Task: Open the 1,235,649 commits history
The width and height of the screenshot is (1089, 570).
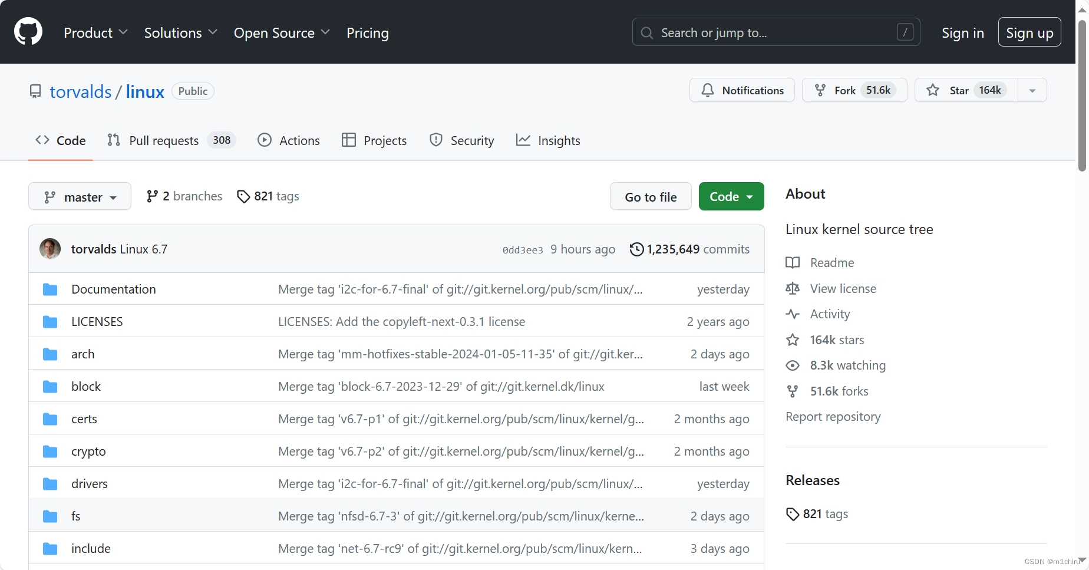Action: point(690,249)
